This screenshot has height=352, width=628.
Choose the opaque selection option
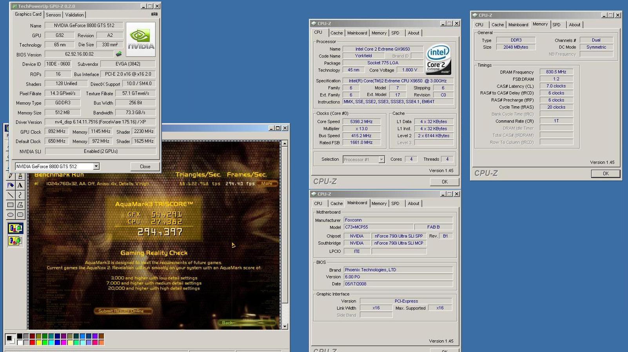pos(16,228)
